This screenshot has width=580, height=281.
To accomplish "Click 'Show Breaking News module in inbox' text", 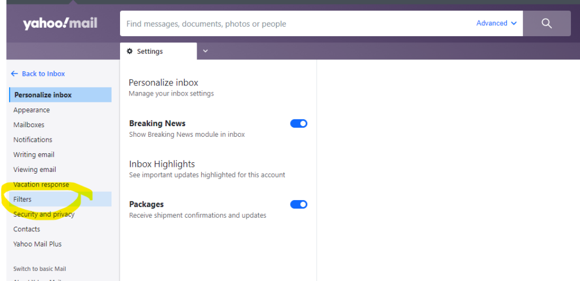I will coord(187,135).
